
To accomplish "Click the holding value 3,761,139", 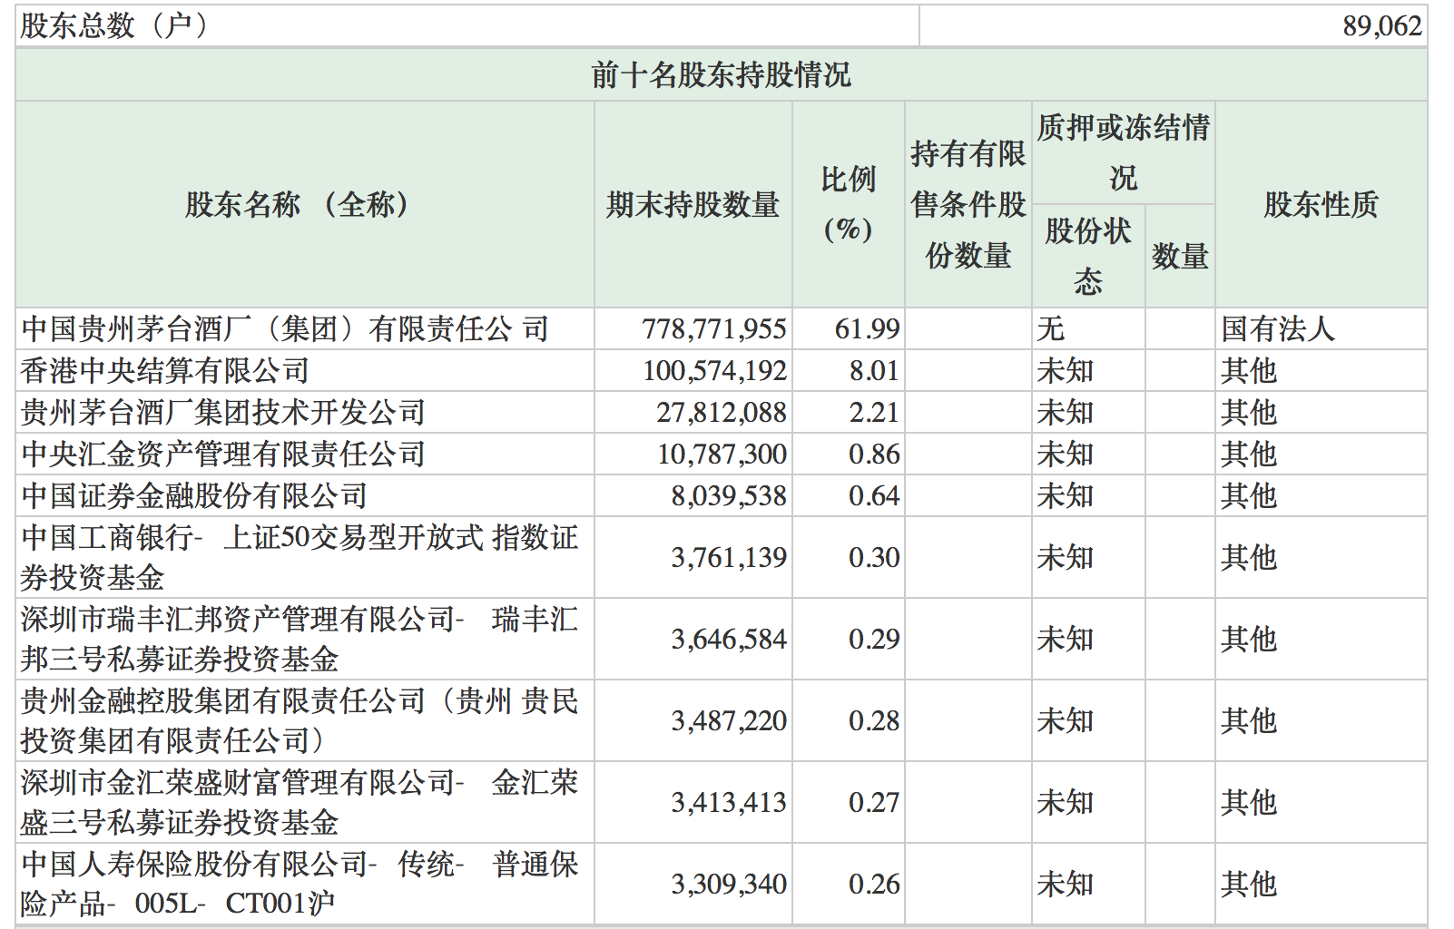I will tap(729, 557).
